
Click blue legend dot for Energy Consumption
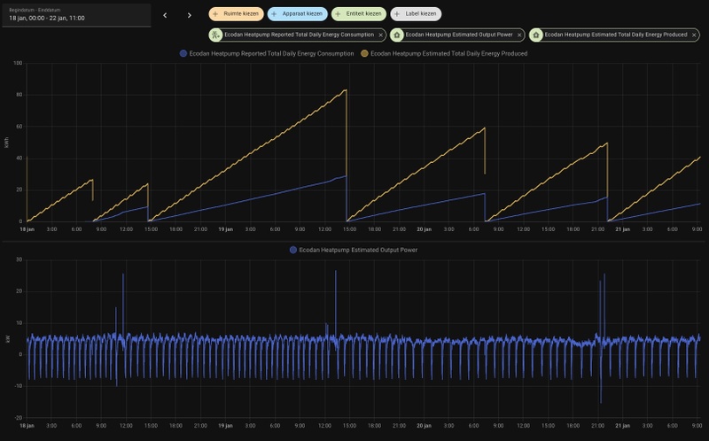coord(183,53)
